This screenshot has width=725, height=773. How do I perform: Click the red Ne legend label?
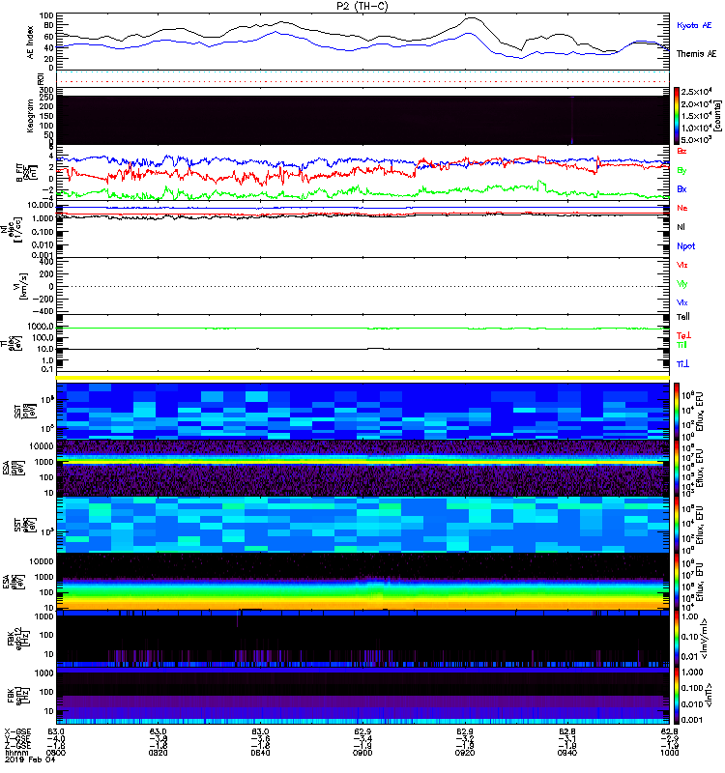[x=682, y=208]
